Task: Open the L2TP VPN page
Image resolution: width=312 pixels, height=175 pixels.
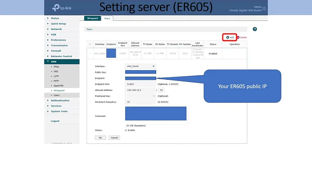Action: coord(56,76)
